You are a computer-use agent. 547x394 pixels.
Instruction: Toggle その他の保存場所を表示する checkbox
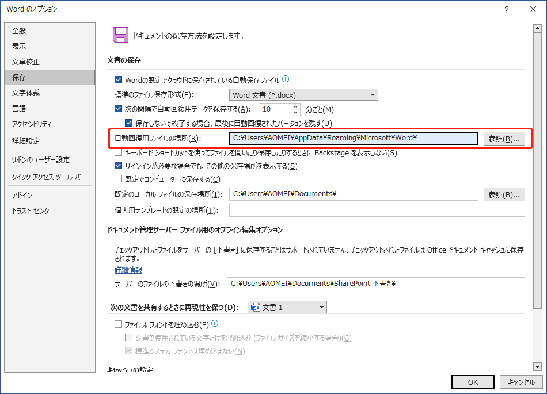118,166
